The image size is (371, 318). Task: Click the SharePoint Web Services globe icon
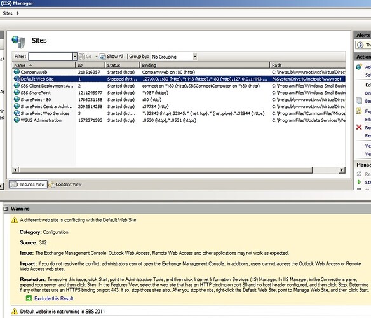tap(17, 113)
